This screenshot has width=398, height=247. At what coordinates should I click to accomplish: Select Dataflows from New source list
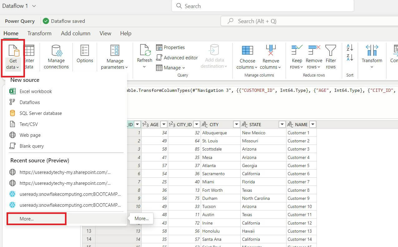pos(66,102)
